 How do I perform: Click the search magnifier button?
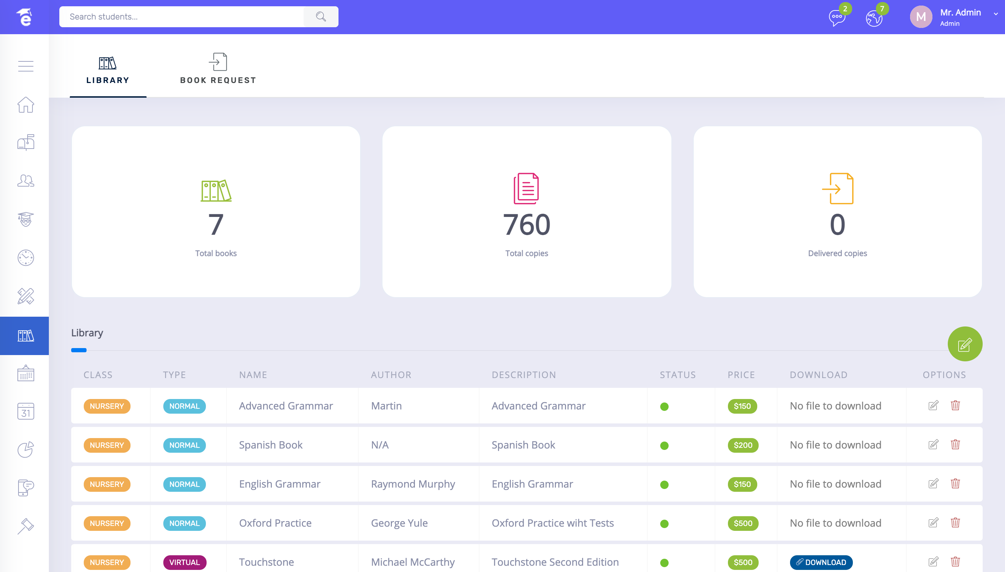tap(321, 16)
